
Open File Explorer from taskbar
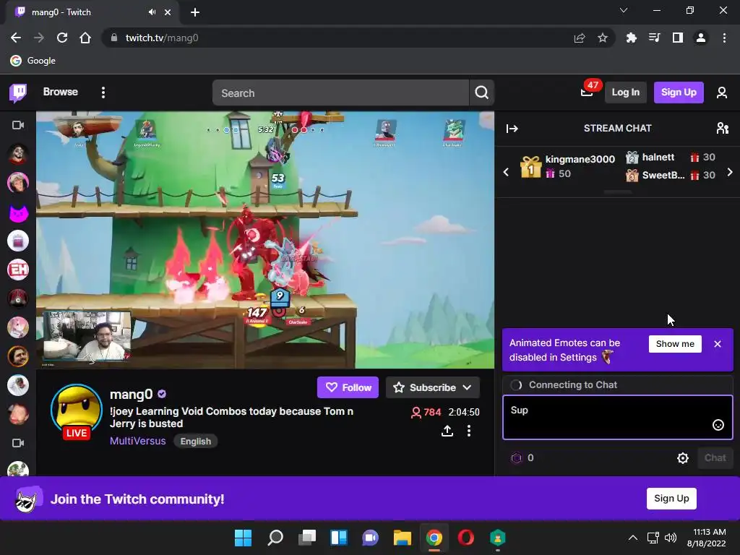tap(402, 538)
